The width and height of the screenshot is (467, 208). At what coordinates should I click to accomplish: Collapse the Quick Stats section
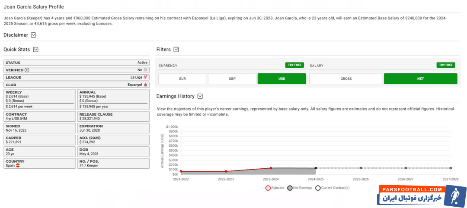pyautogui.click(x=36, y=50)
